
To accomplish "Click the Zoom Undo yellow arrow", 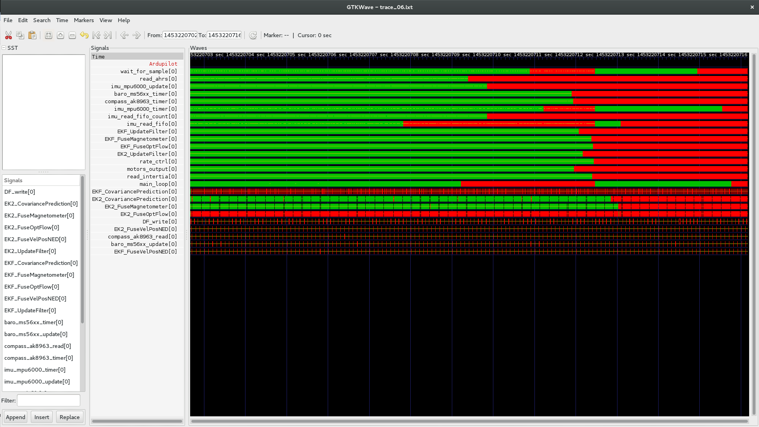I will [84, 35].
